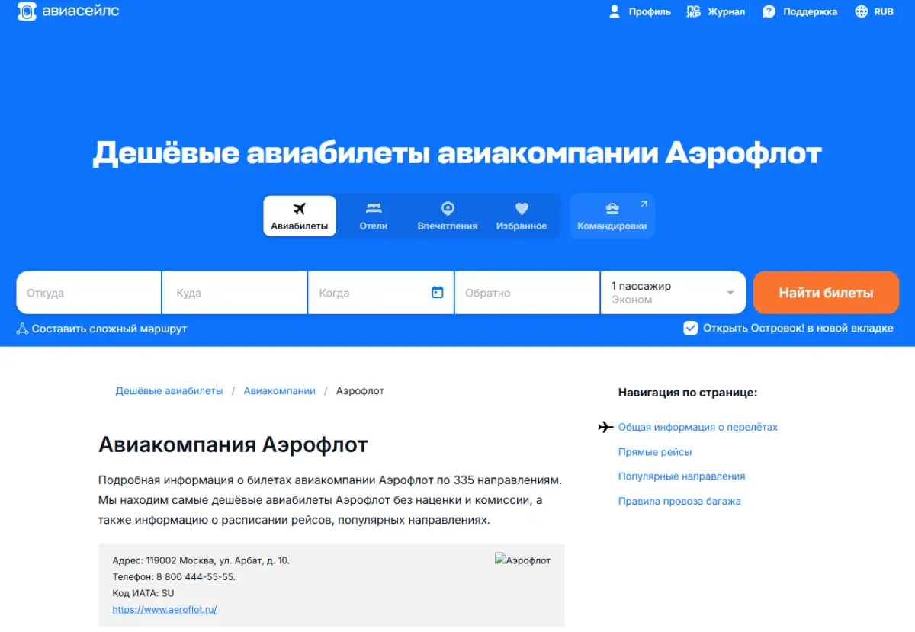Click the Профиль text label
Screen dimensions: 915x632
point(650,11)
